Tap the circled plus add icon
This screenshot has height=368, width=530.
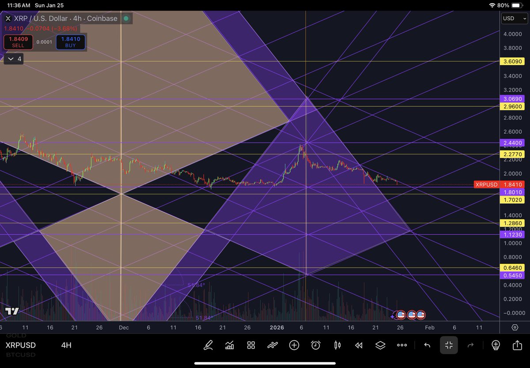(294, 345)
